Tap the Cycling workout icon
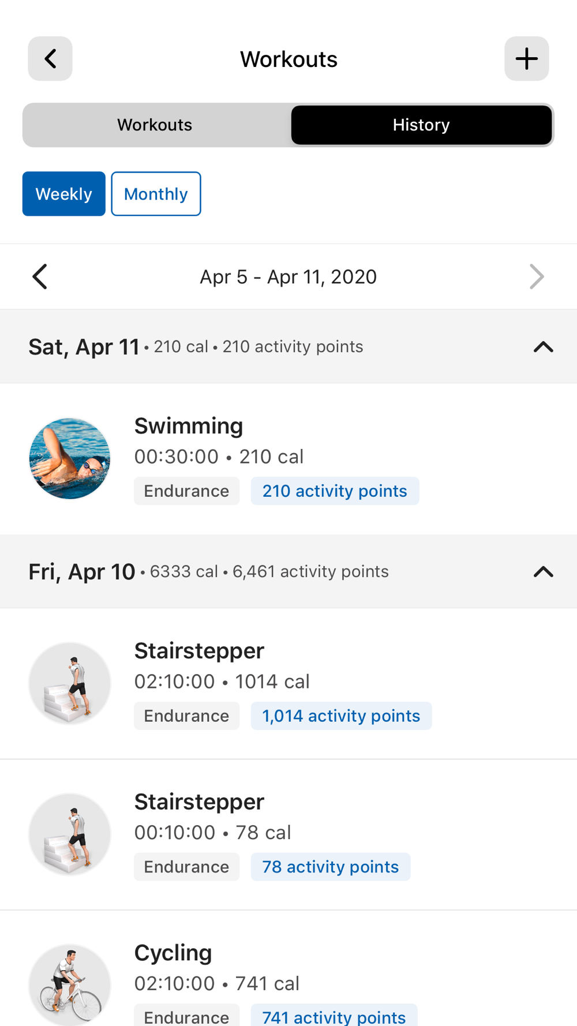This screenshot has width=577, height=1026. pos(70,984)
